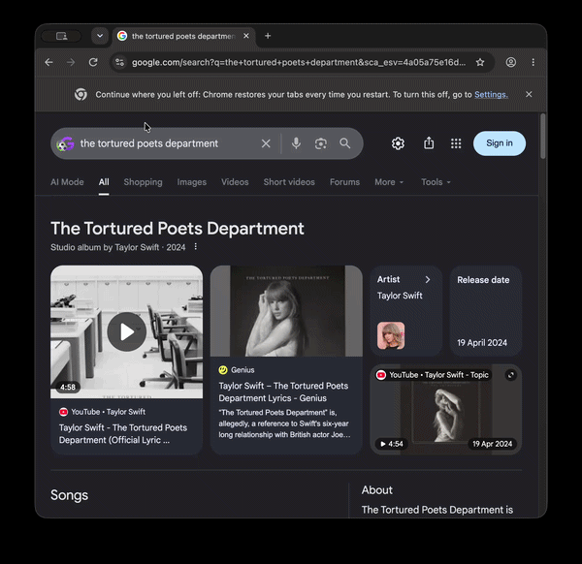This screenshot has width=582, height=564.
Task: Open Chrome three-dot menu
Action: coord(533,62)
